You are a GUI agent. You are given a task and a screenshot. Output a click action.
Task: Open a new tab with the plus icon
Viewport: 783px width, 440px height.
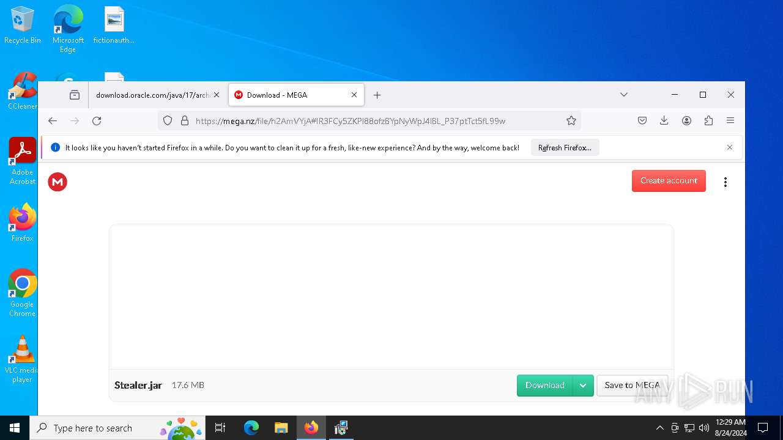[377, 95]
